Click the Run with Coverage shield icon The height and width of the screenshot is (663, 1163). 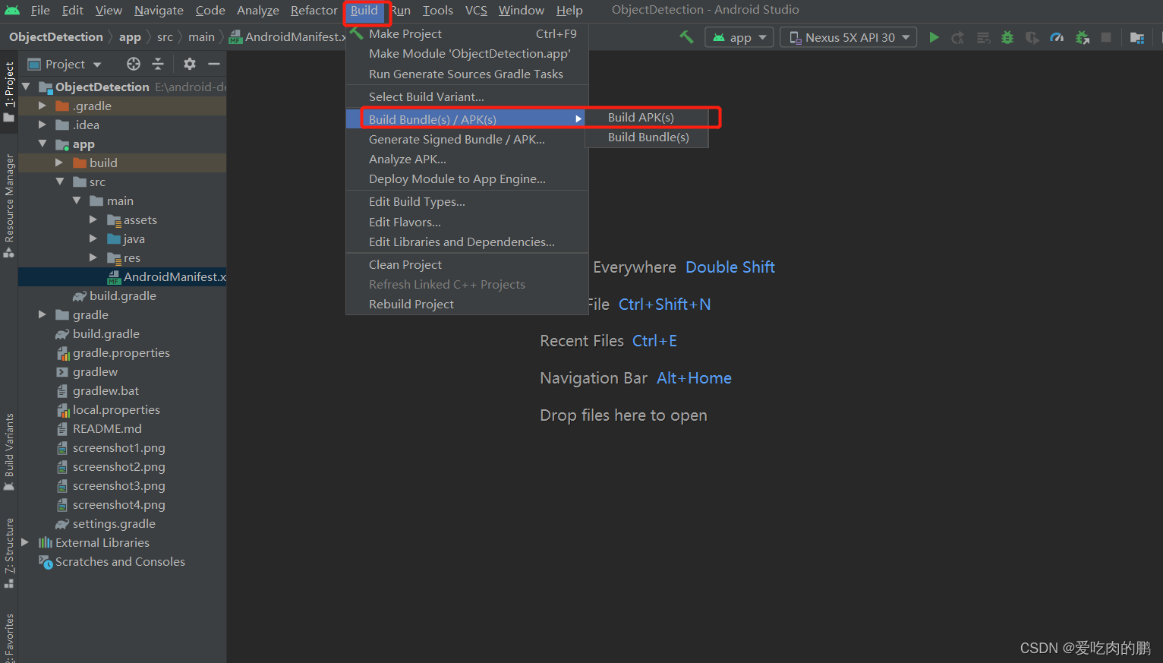[x=1032, y=37]
